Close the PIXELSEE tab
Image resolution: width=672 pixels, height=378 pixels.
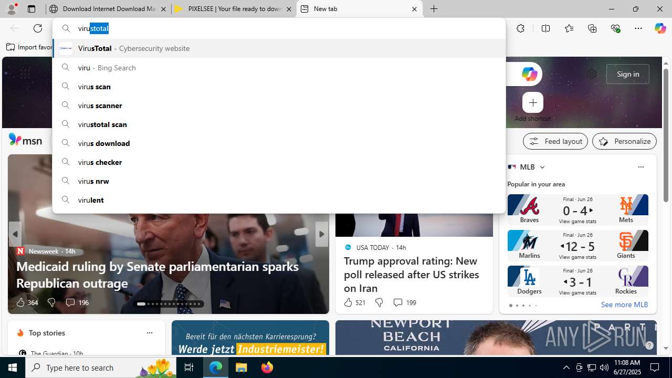coord(289,9)
